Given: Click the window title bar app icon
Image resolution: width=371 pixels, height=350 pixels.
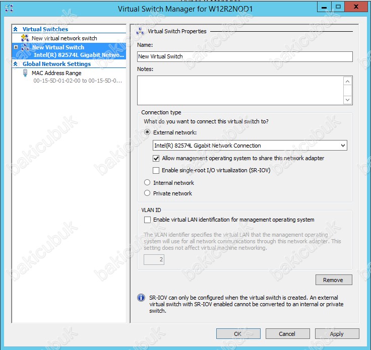Looking at the screenshot, I should 9,9.
